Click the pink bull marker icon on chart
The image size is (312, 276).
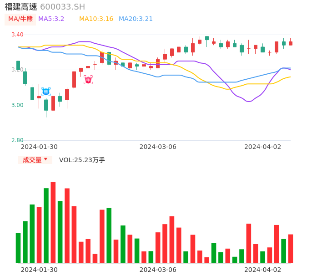pos(88,80)
